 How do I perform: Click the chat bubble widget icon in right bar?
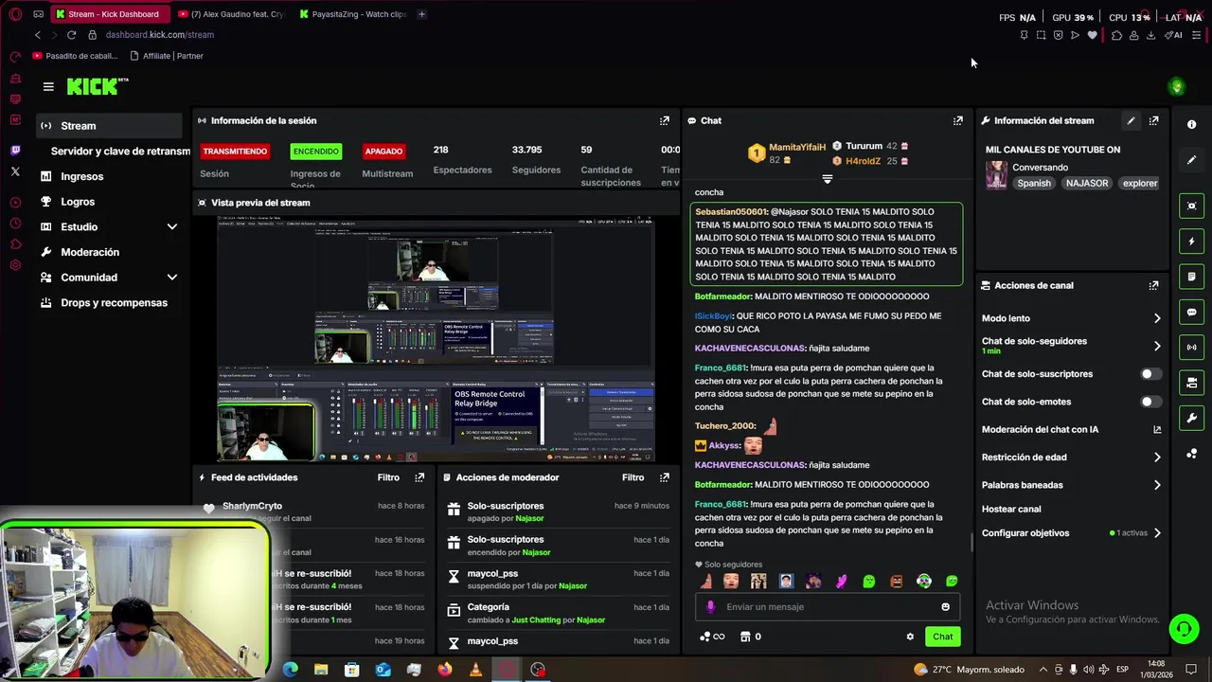1191,312
